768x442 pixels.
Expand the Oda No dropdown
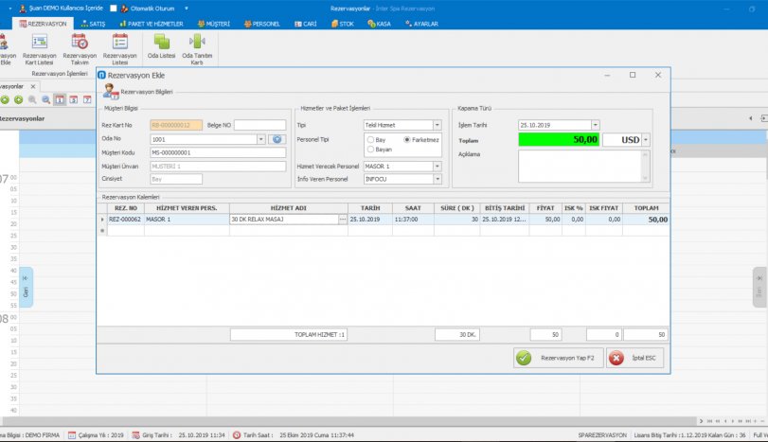tap(261, 139)
